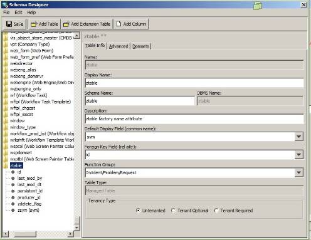Click the Save floppy disk icon
Viewport: 311px width, 240px height.
click(x=9, y=24)
